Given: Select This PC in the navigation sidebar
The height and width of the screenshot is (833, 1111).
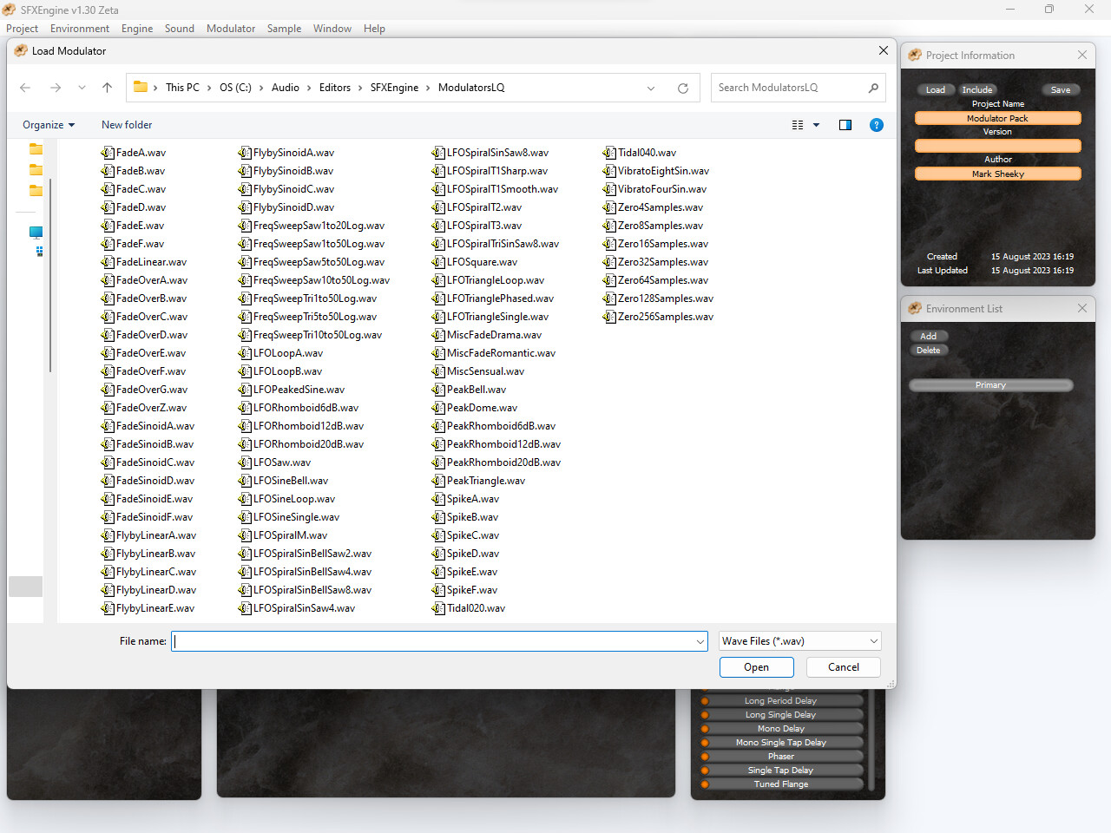Looking at the screenshot, I should (x=36, y=232).
